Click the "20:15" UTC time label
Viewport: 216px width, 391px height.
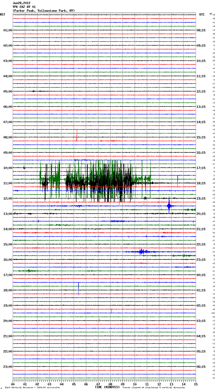[x=201, y=214]
